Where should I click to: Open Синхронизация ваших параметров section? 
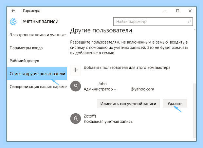38,86
